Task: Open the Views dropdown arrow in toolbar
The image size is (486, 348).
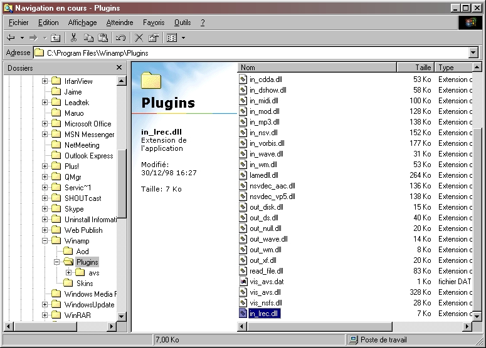Action: coord(183,38)
